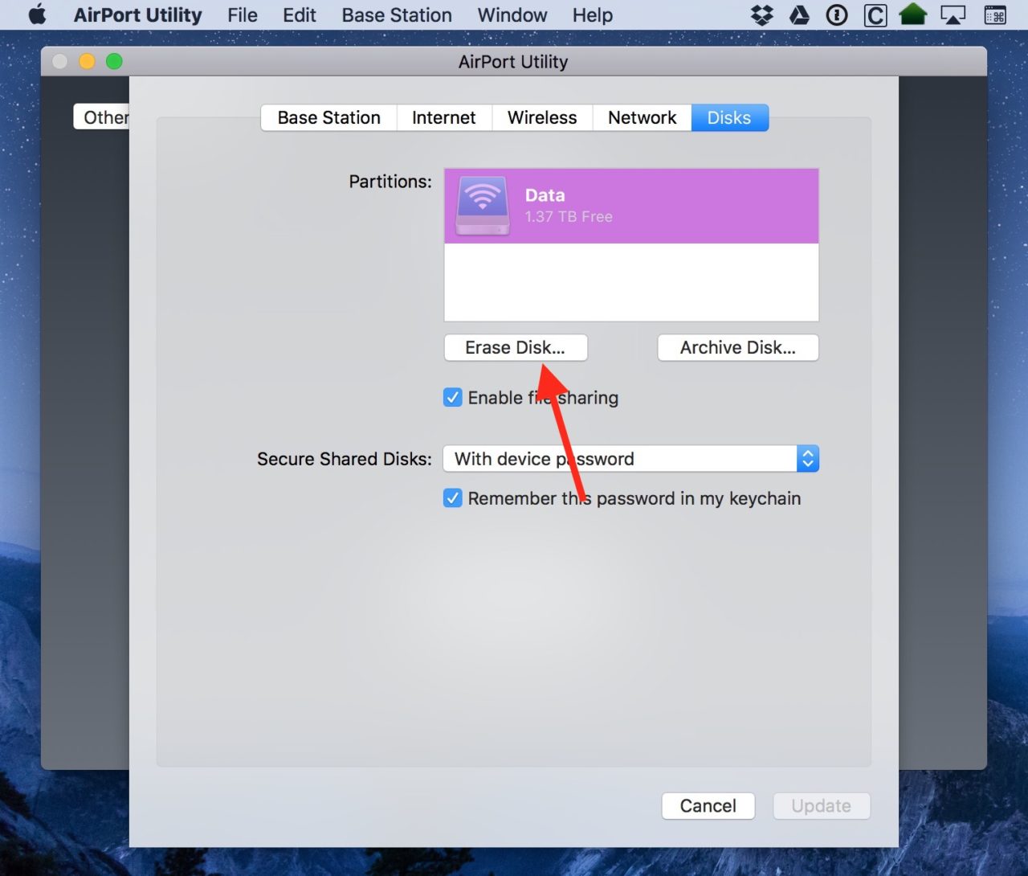Click the 1.37 TB Free text
Screen dimensions: 1028x876
[569, 217]
